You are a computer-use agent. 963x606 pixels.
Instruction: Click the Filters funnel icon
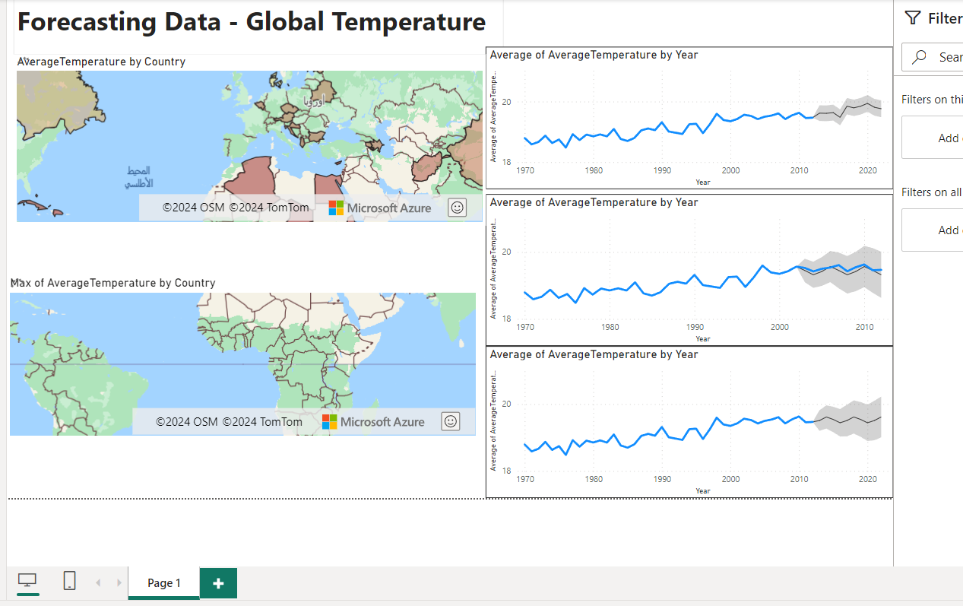[x=912, y=18]
